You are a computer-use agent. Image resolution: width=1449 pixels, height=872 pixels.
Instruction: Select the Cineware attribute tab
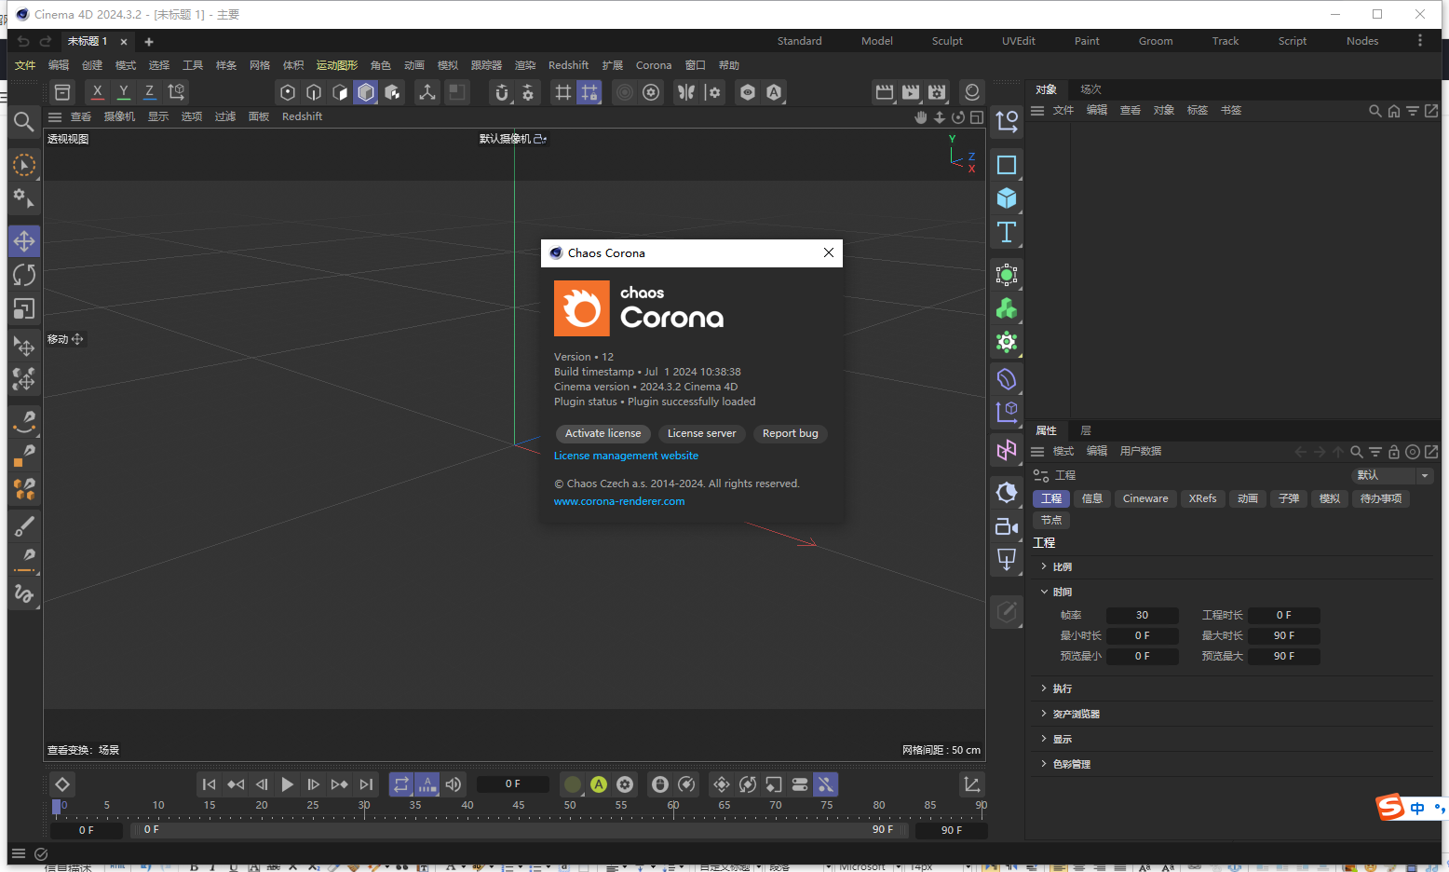coord(1144,498)
